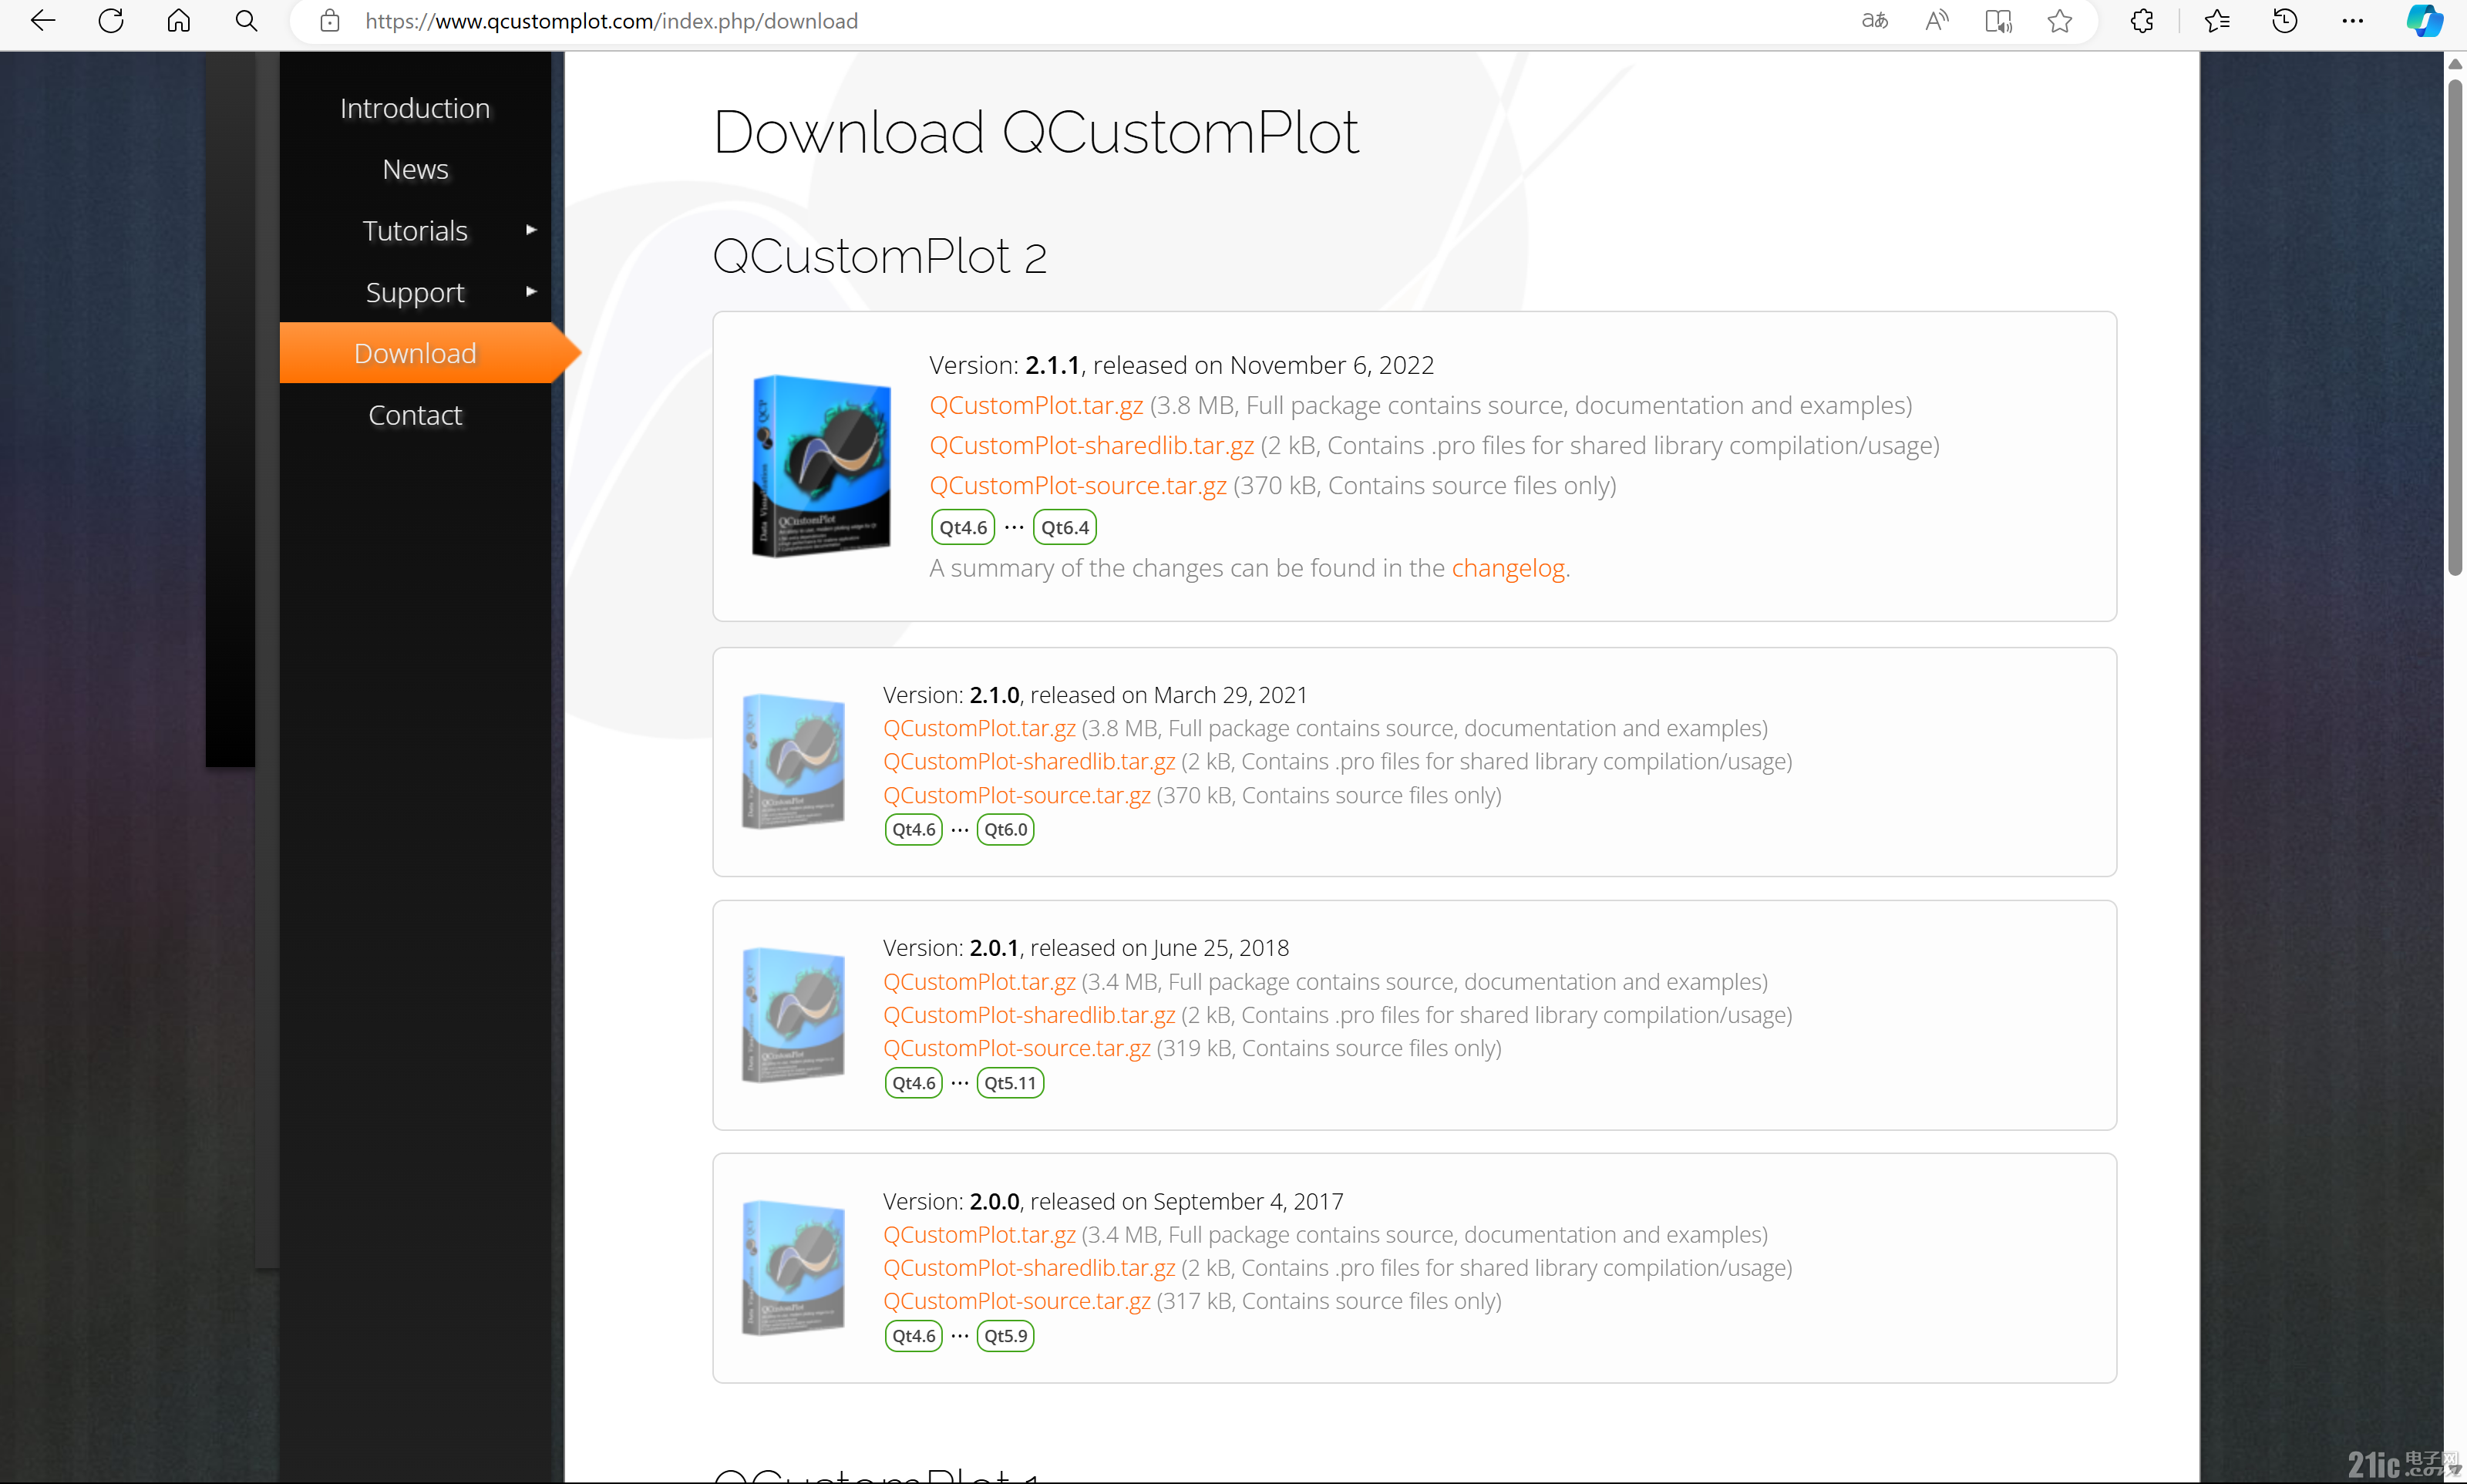Click the Qt6.0 compatibility badge
The height and width of the screenshot is (1484, 2467).
point(1005,829)
